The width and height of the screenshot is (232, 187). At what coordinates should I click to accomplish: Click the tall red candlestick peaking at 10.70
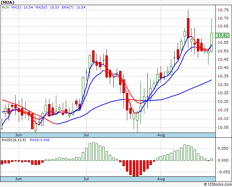point(188,28)
